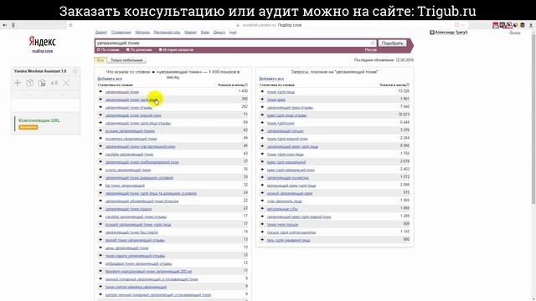Viewport: 536px width, 301px height.
Task: Click the left 'Показов в месяц' help icon
Action: 246,85
